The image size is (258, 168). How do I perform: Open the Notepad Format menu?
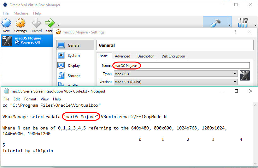tap(30, 99)
